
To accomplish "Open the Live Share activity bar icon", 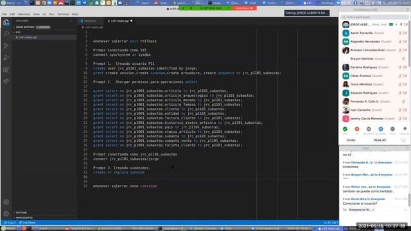I will click(x=6, y=81).
